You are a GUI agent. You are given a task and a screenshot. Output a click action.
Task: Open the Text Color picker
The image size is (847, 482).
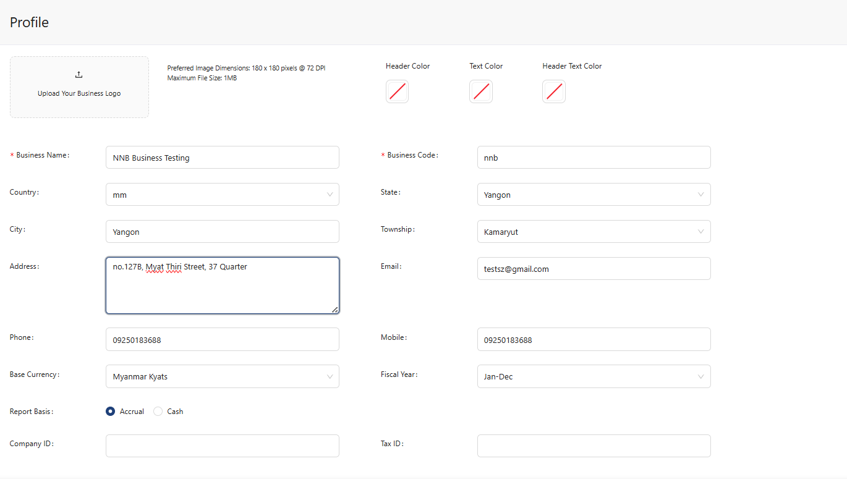tap(481, 91)
